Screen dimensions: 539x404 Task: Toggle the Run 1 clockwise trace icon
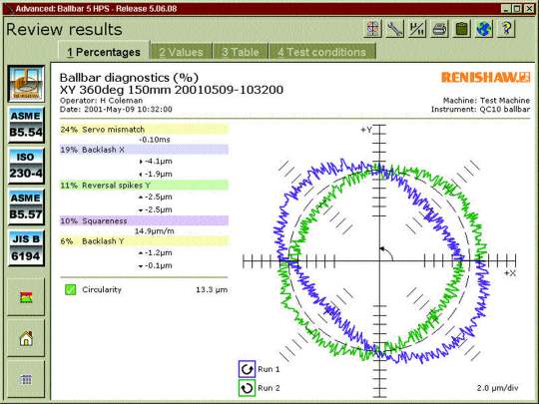pyautogui.click(x=247, y=369)
